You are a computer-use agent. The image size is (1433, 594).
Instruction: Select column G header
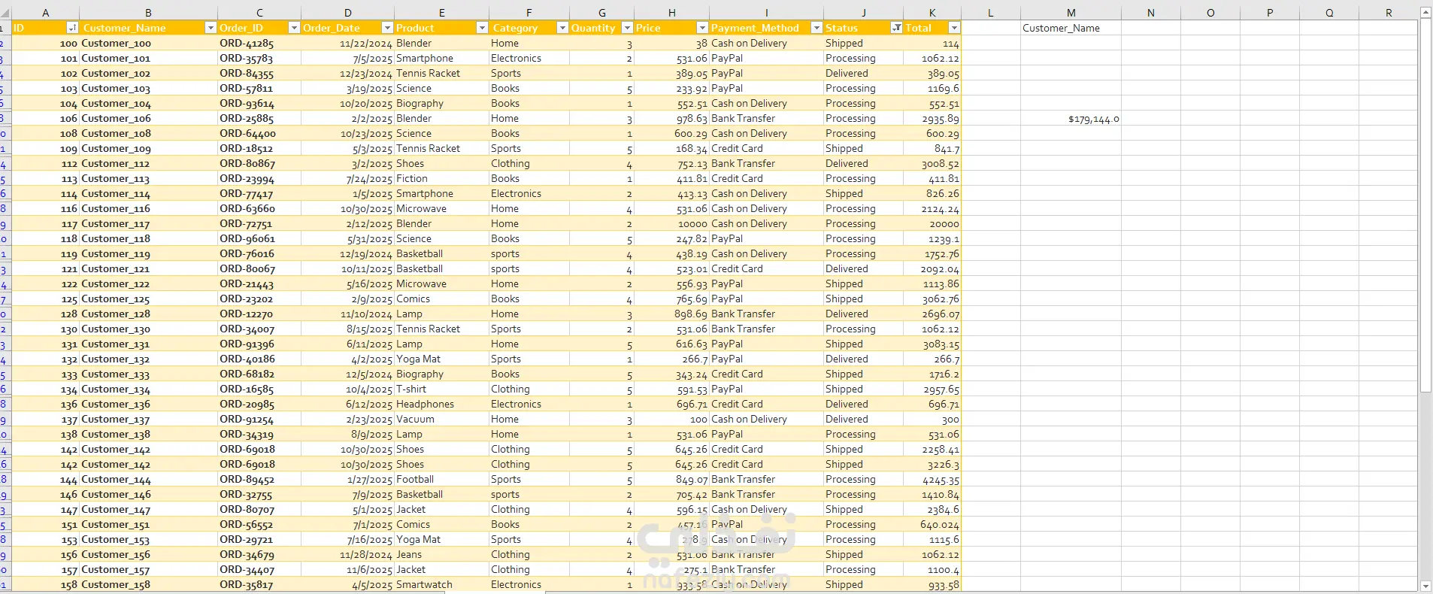tap(601, 13)
